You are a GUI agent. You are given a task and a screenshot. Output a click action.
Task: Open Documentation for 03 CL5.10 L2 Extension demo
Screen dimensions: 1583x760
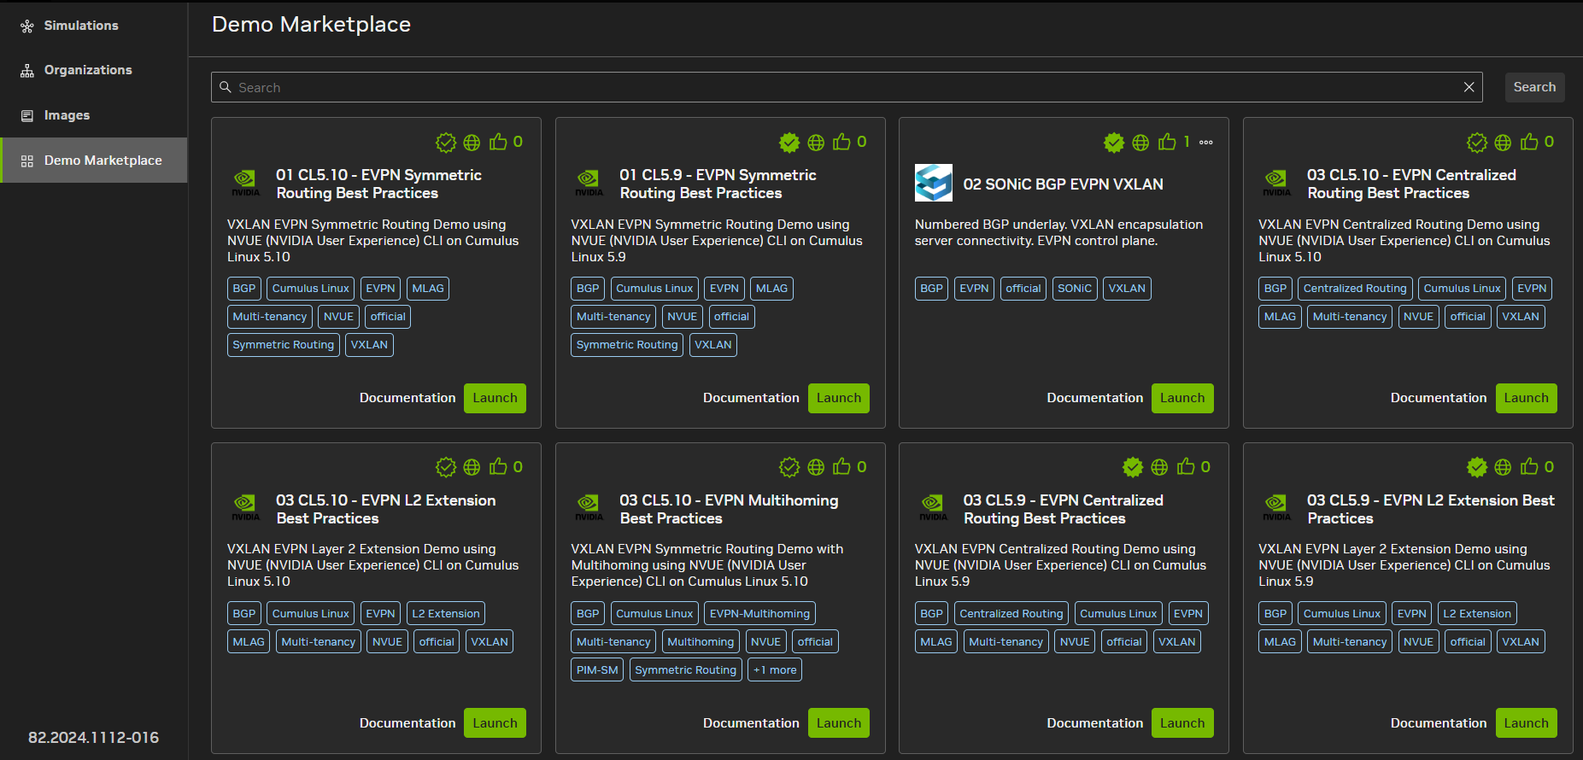(x=407, y=723)
